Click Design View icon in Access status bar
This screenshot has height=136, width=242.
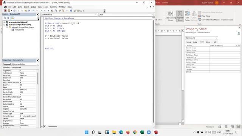point(239,127)
